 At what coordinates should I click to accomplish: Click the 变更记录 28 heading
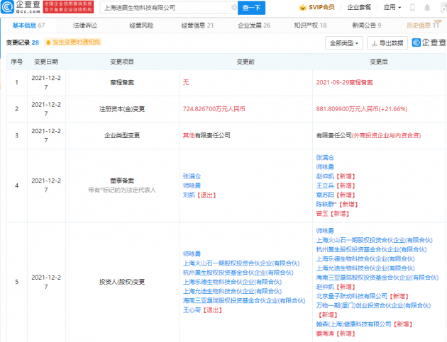click(23, 42)
